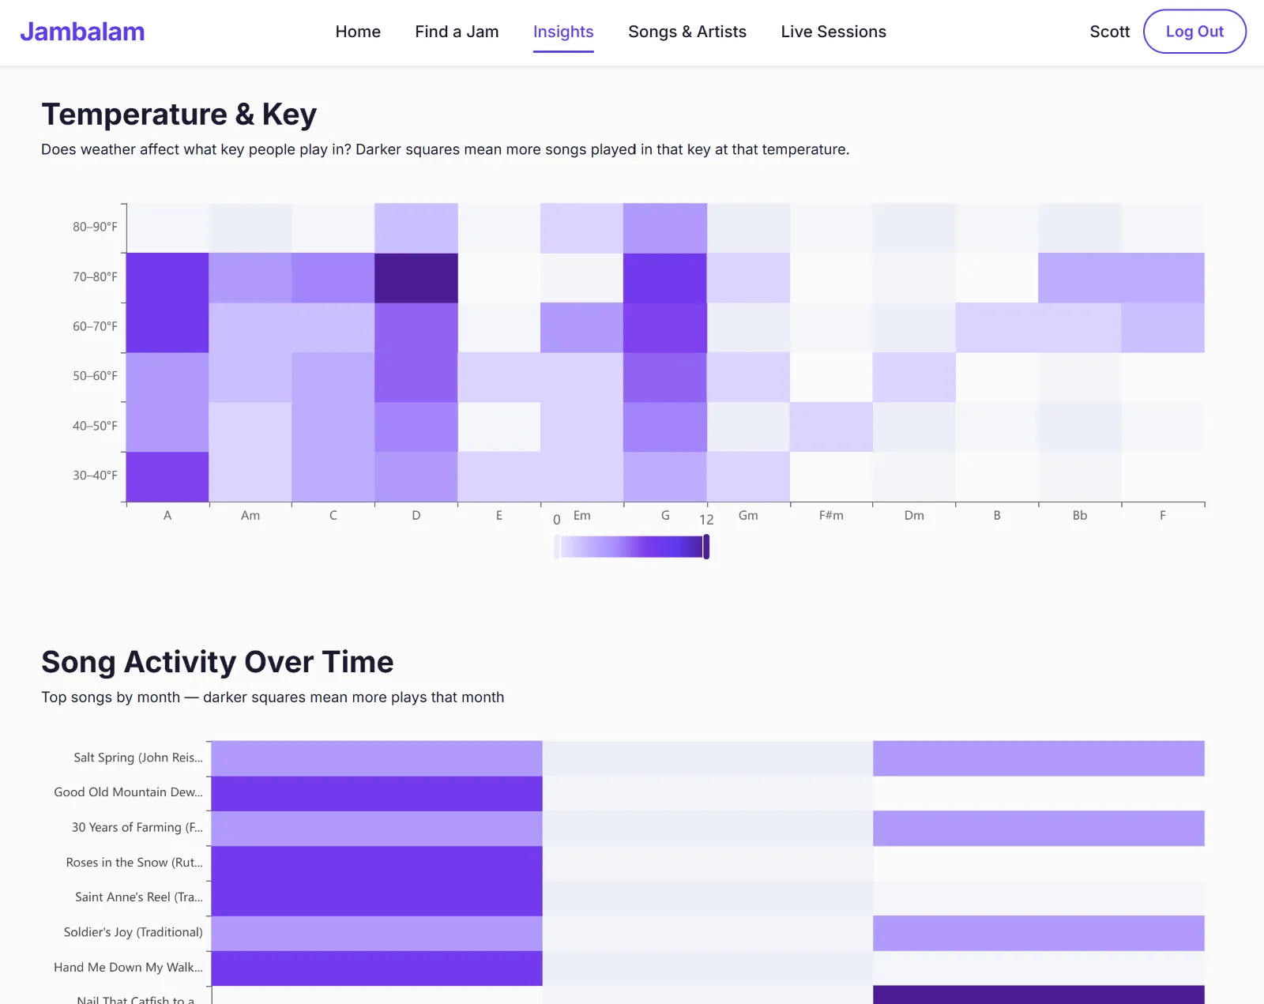Click 30 Years of Farming third month cell
This screenshot has width=1264, height=1004.
pos(1039,828)
